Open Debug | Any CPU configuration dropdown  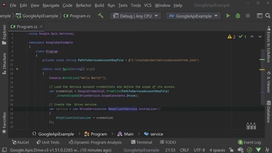[135, 16]
